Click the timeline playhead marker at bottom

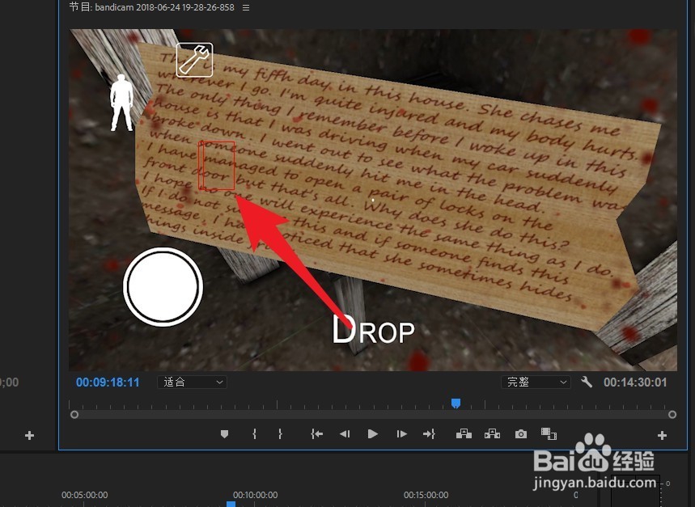[x=231, y=504]
